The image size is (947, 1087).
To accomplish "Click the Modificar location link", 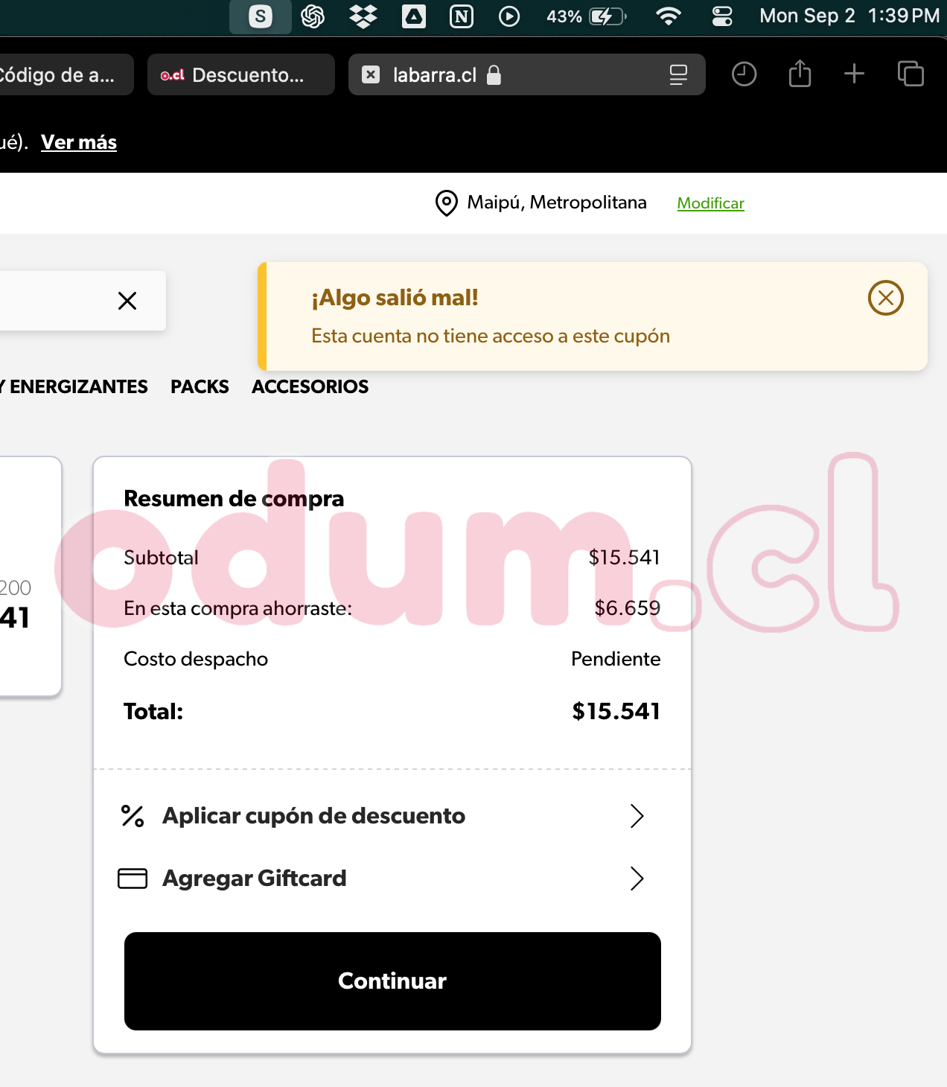I will [x=710, y=203].
